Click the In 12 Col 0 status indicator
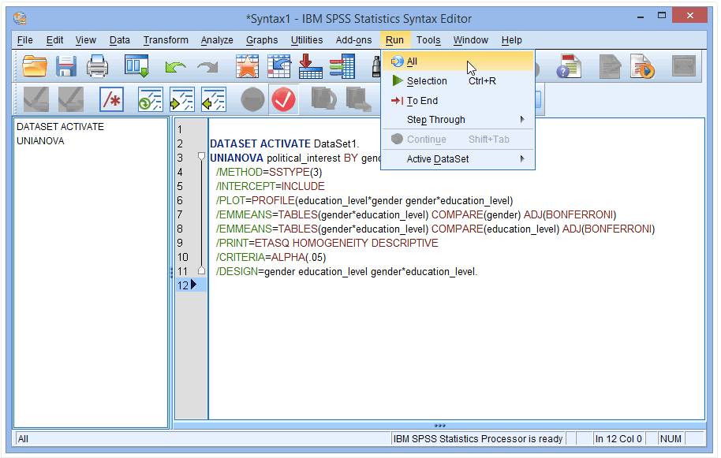 tap(618, 439)
